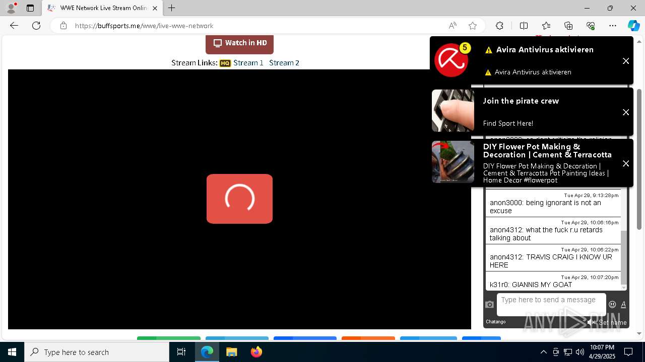Click the chat panel scrollbar thumb
This screenshot has height=362, width=645.
624,256
